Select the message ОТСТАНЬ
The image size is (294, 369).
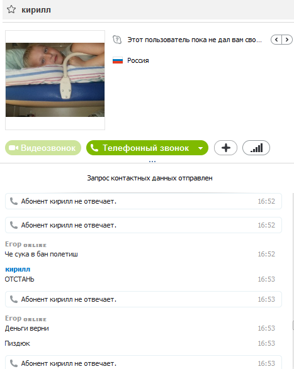20,279
